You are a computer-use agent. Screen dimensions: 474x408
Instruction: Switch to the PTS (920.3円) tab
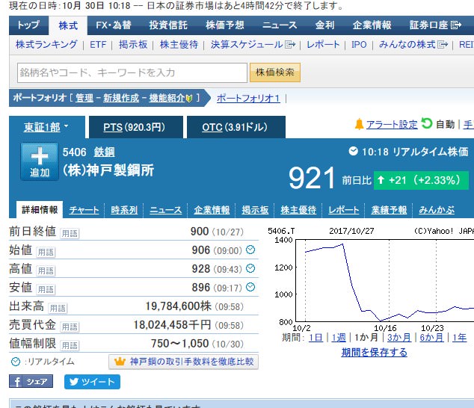136,127
